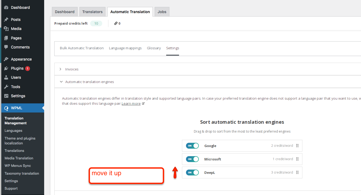This screenshot has height=195, width=361.
Task: Select the Settings sub-tab
Action: point(173,48)
